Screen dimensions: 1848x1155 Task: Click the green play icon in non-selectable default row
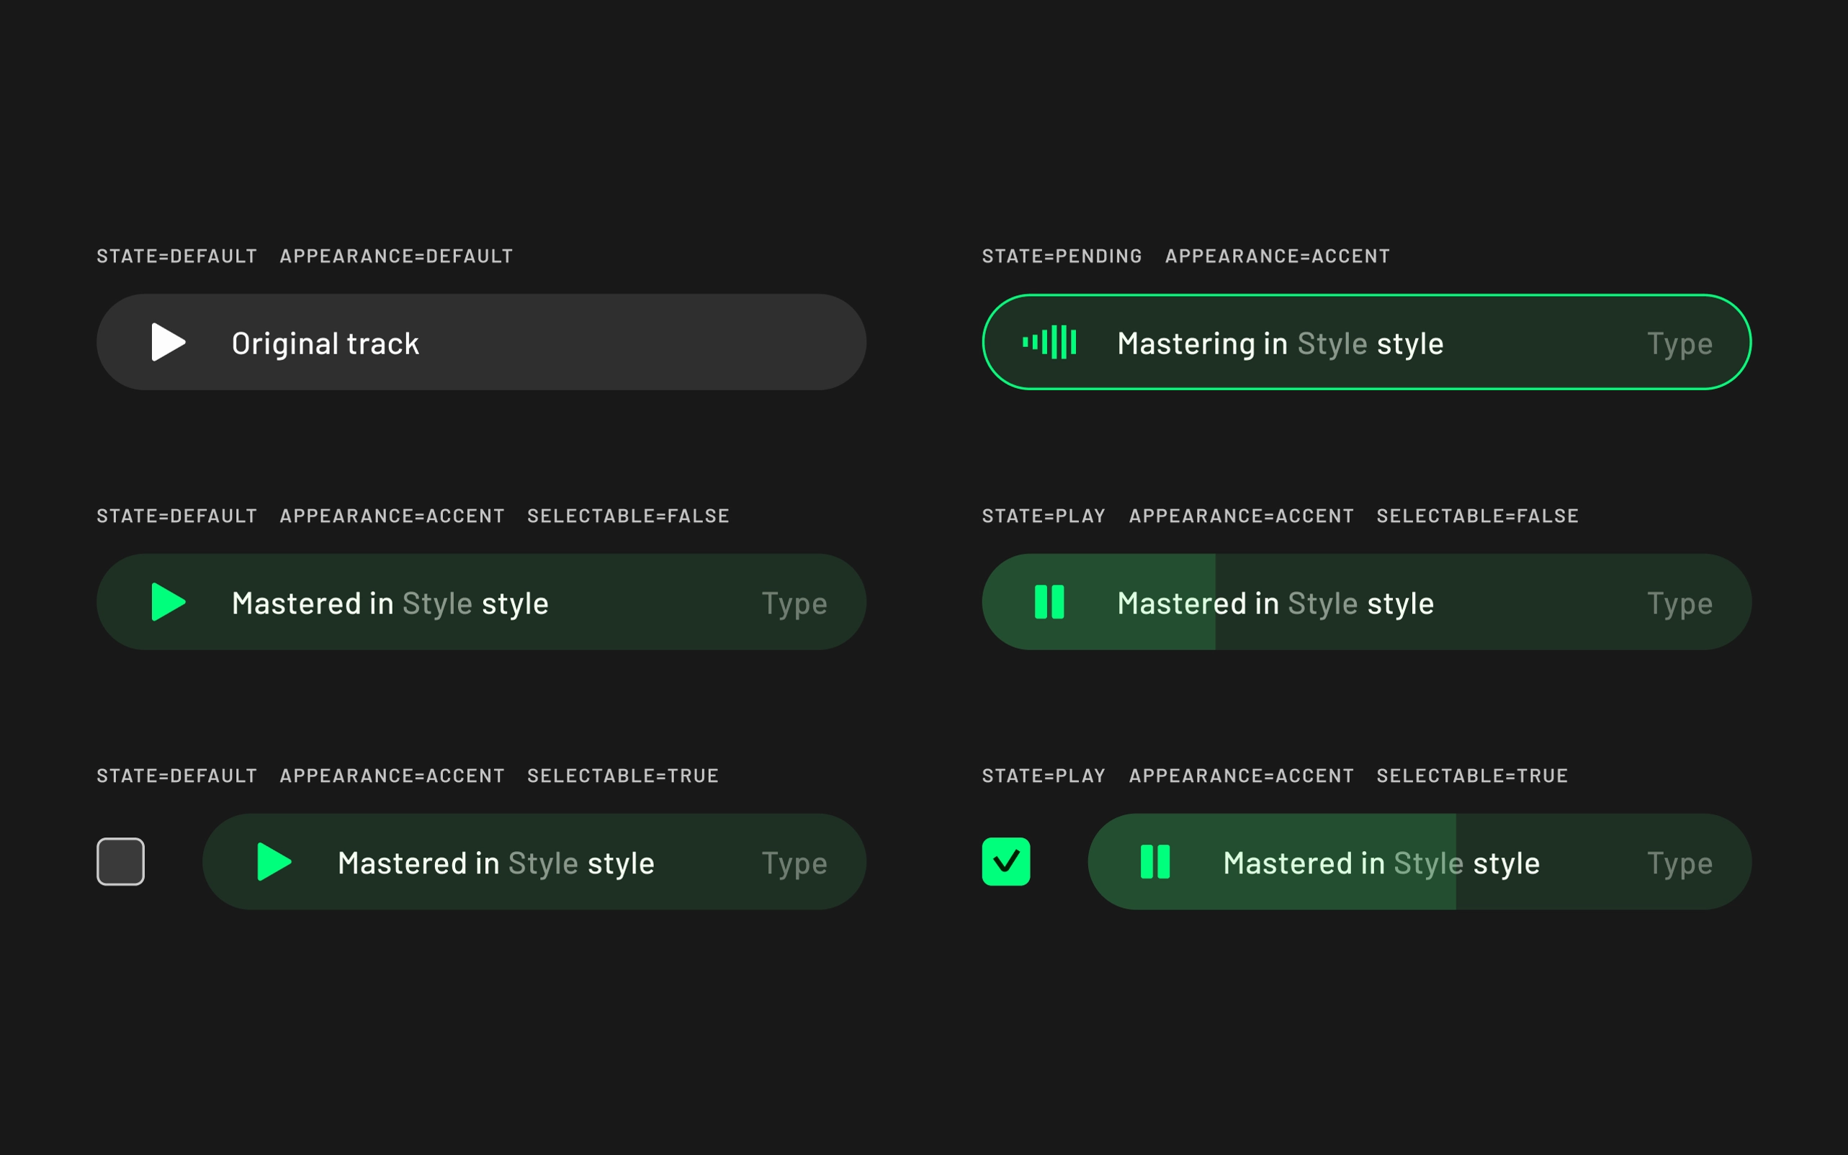(167, 602)
